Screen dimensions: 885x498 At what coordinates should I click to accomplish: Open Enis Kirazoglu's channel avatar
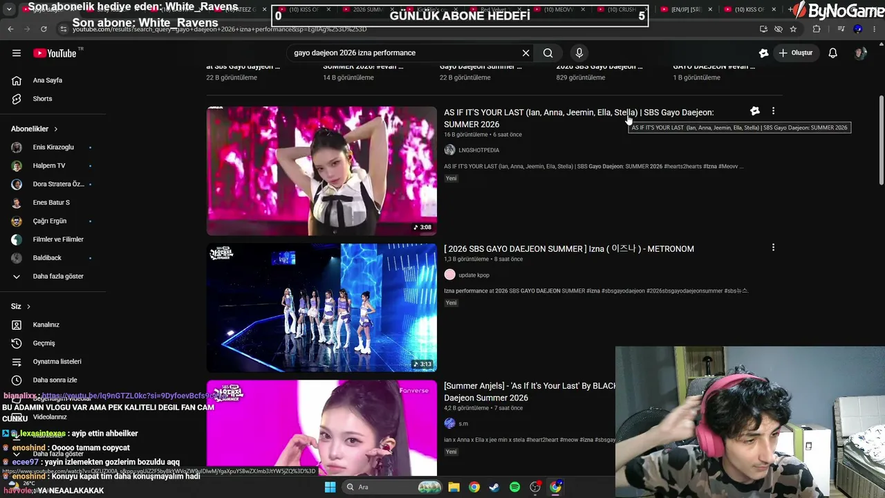pos(17,147)
